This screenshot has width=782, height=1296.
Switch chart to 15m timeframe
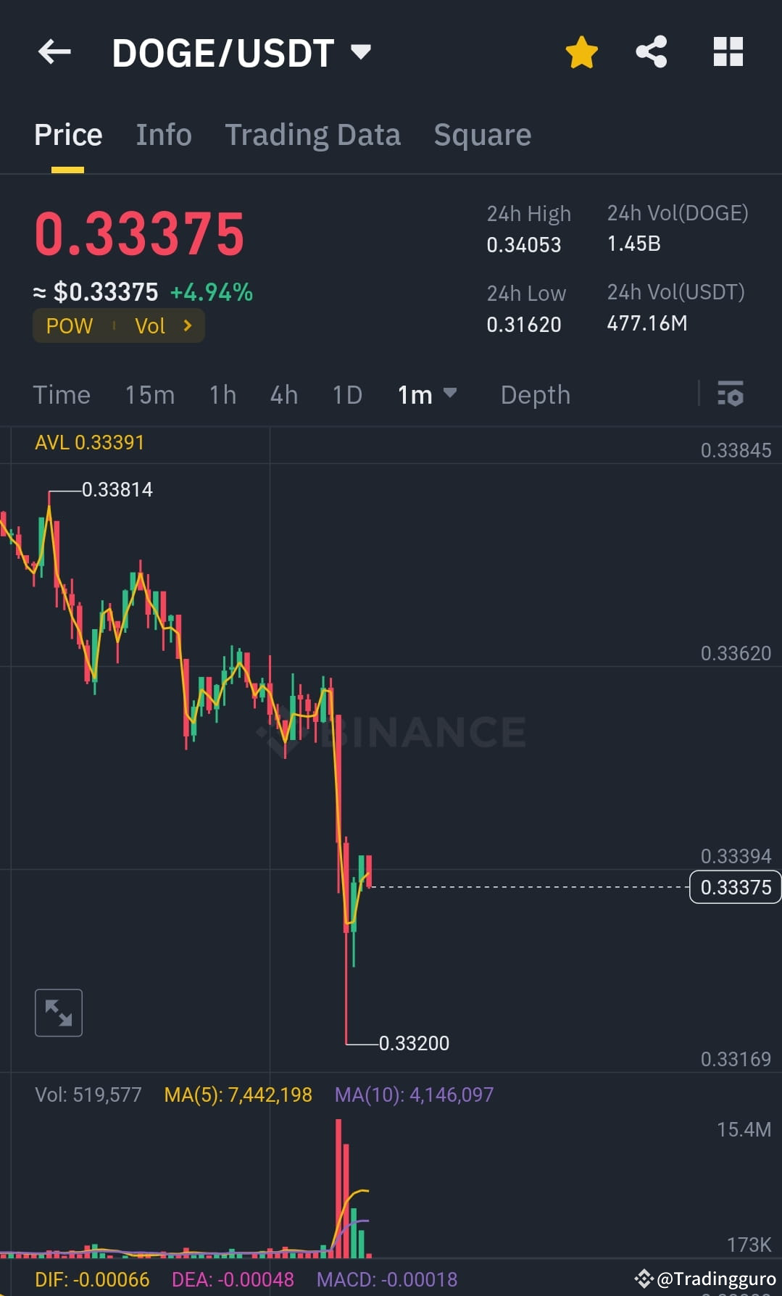coord(149,395)
